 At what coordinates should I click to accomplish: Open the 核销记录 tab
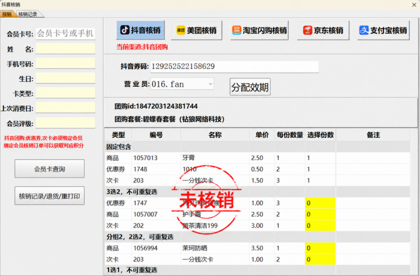[x=28, y=14]
